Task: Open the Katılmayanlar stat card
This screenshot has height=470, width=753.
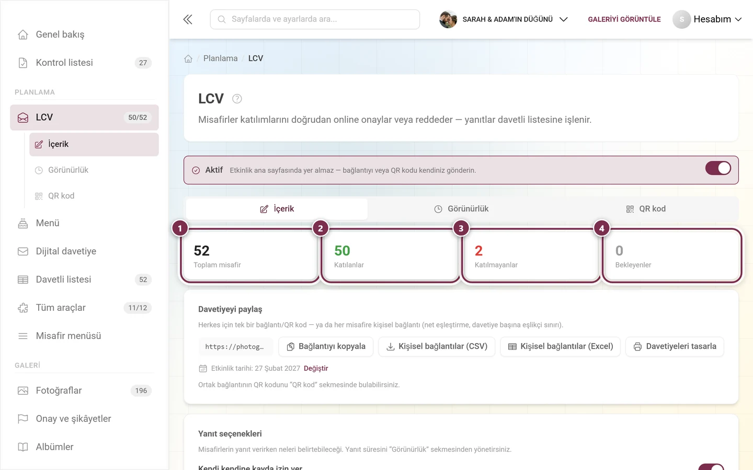Action: [x=531, y=255]
